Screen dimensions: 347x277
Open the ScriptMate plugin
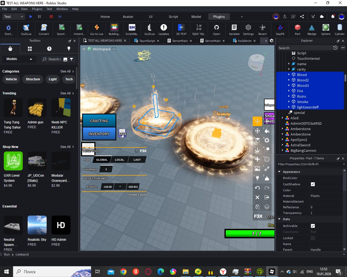(132, 29)
